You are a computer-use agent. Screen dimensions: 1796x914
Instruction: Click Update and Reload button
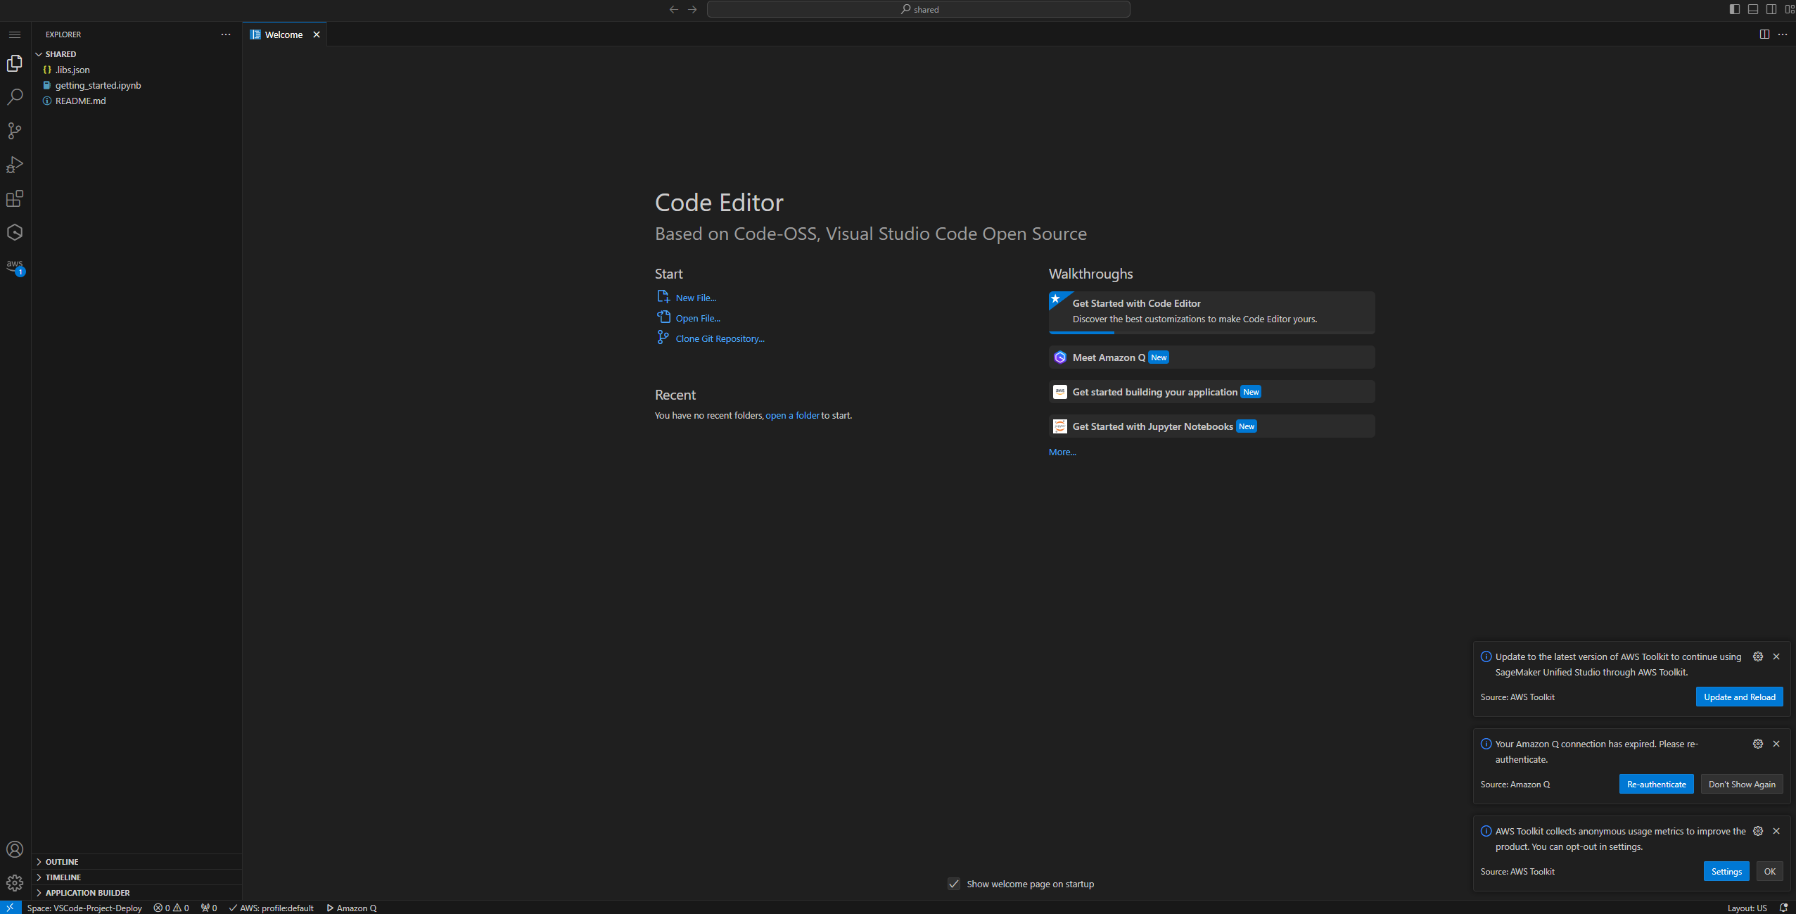pyautogui.click(x=1739, y=697)
